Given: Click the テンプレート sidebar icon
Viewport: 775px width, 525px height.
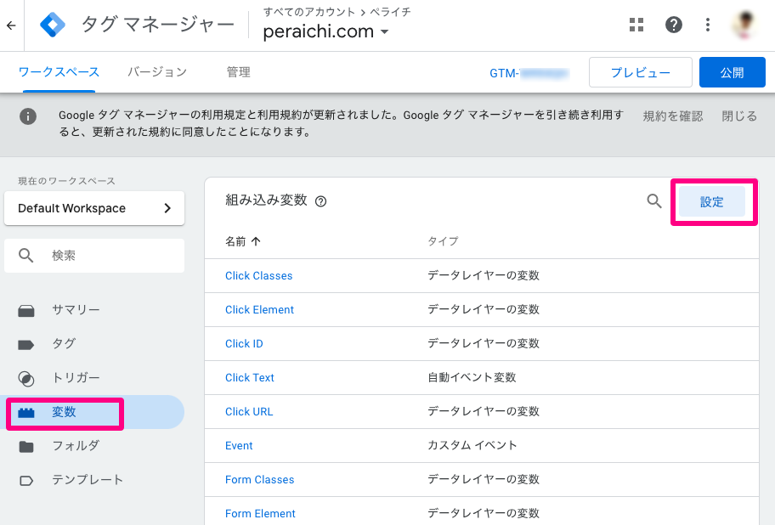Looking at the screenshot, I should point(26,481).
